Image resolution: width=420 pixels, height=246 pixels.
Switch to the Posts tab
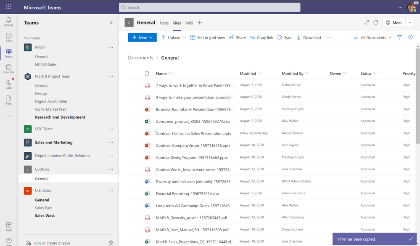pyautogui.click(x=164, y=23)
